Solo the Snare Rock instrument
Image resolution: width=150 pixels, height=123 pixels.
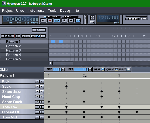click(42, 102)
